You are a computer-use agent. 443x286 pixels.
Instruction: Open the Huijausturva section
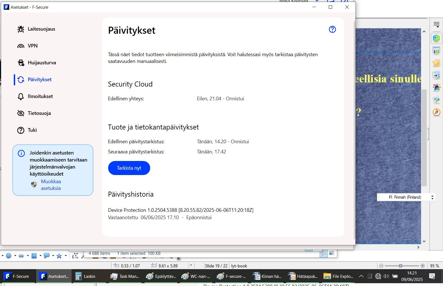click(37, 63)
